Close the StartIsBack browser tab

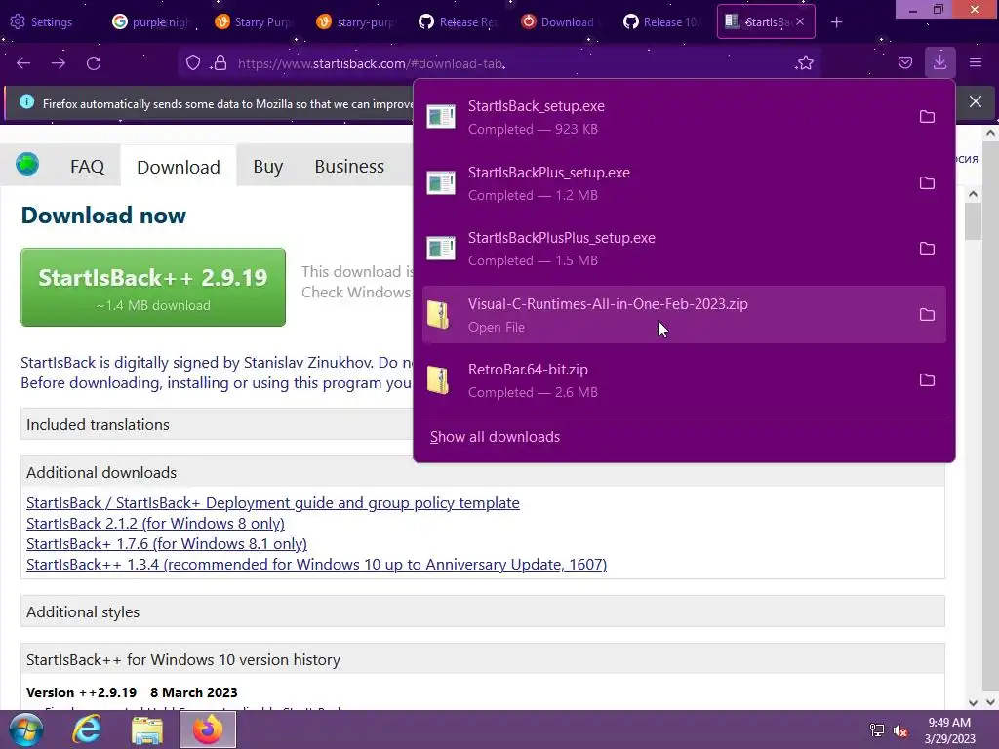pyautogui.click(x=800, y=21)
